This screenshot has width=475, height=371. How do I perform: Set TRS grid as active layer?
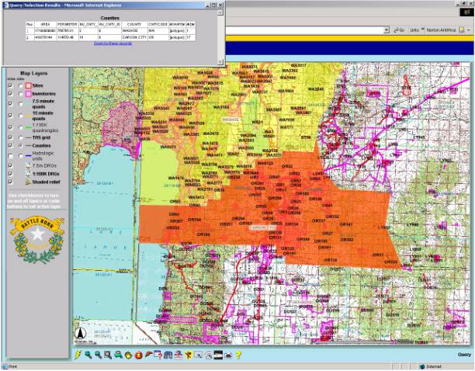pos(19,137)
